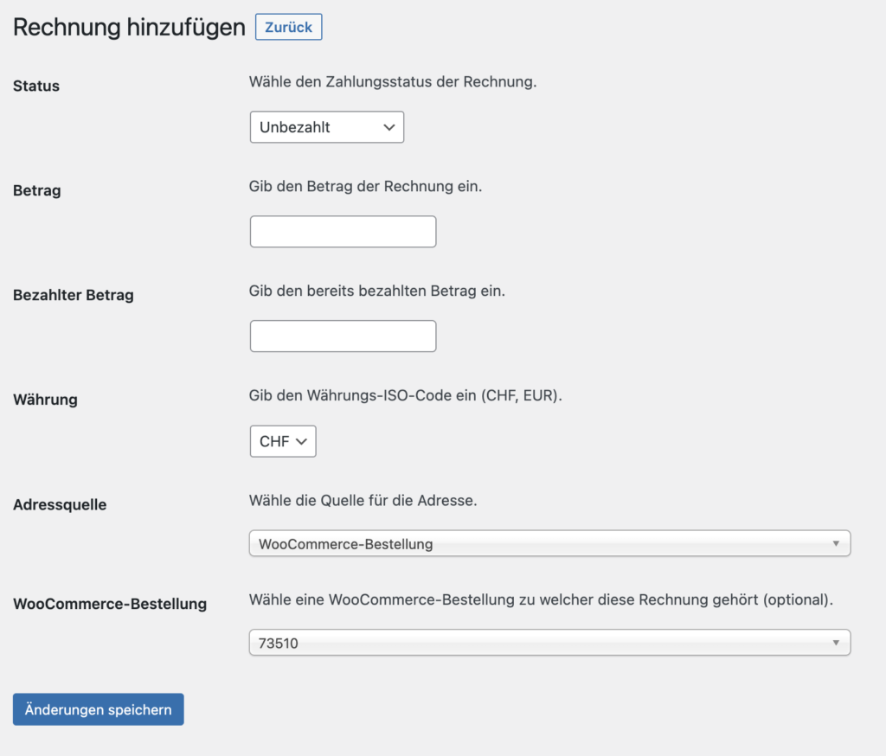
Task: Click the arrow on the Adressquelle combo box
Action: [837, 543]
